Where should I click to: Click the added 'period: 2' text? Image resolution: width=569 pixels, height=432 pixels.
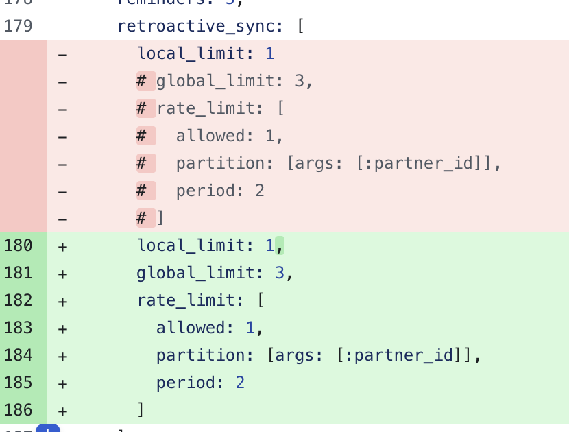(x=200, y=383)
